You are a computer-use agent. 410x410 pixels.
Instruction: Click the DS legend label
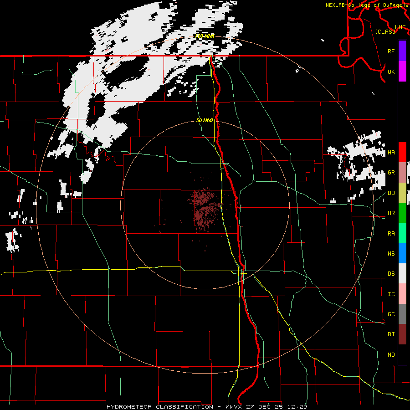391,274
